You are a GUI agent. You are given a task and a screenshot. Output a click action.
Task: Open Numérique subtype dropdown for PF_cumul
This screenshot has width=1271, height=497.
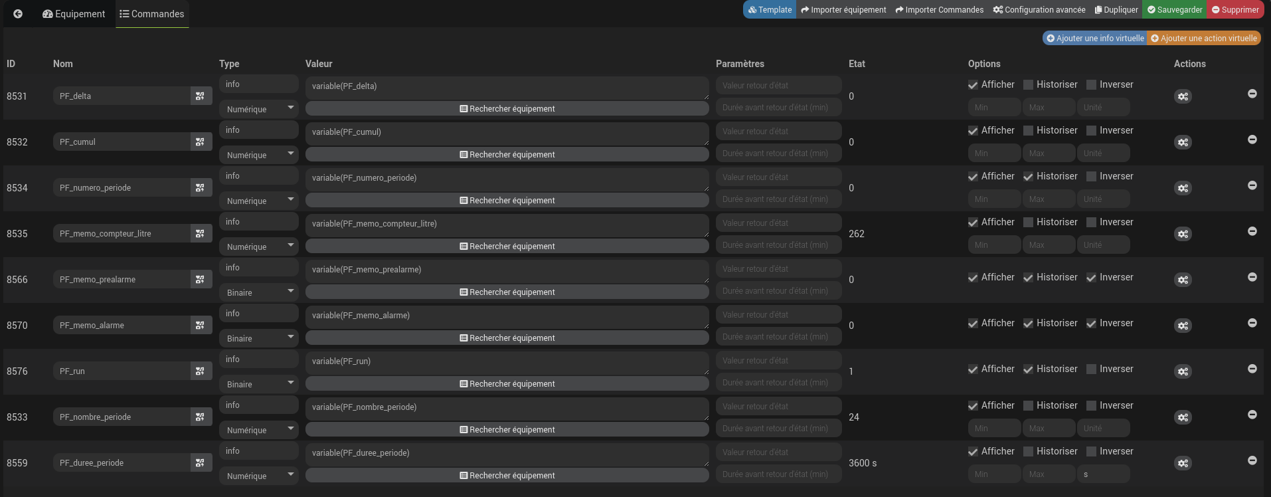259,155
